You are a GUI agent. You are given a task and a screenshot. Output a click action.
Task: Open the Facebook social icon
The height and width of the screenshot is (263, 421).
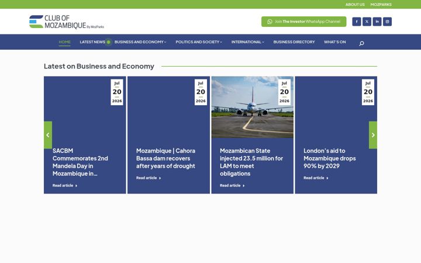point(357,22)
